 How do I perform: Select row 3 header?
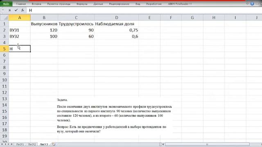click(x=5, y=36)
